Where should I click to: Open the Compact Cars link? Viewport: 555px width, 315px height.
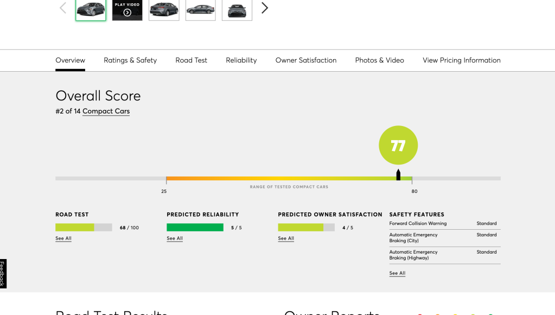[x=106, y=111]
